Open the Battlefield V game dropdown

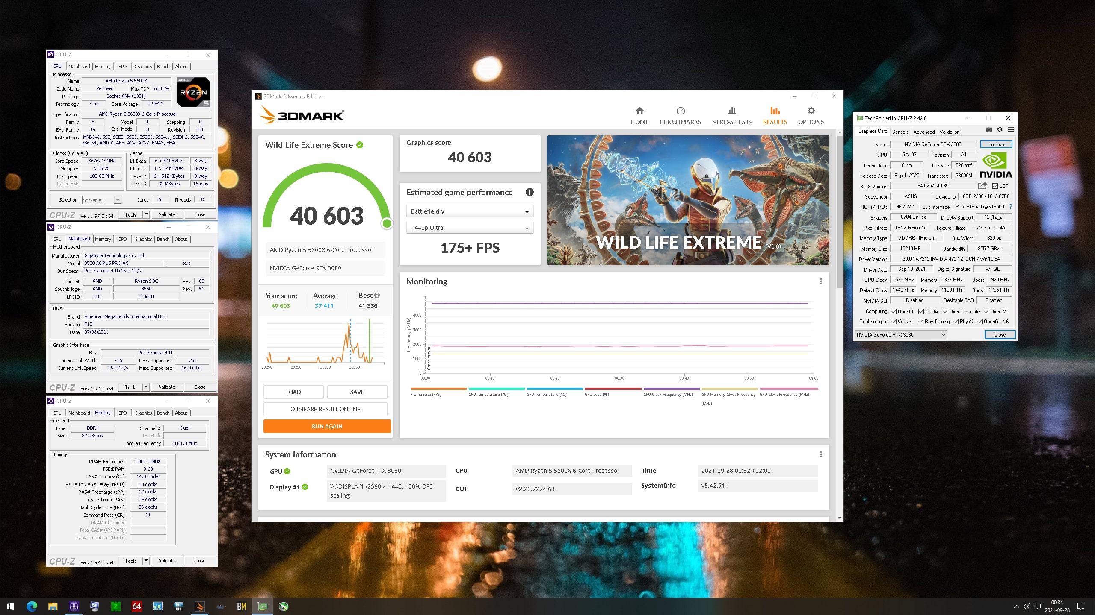click(470, 211)
